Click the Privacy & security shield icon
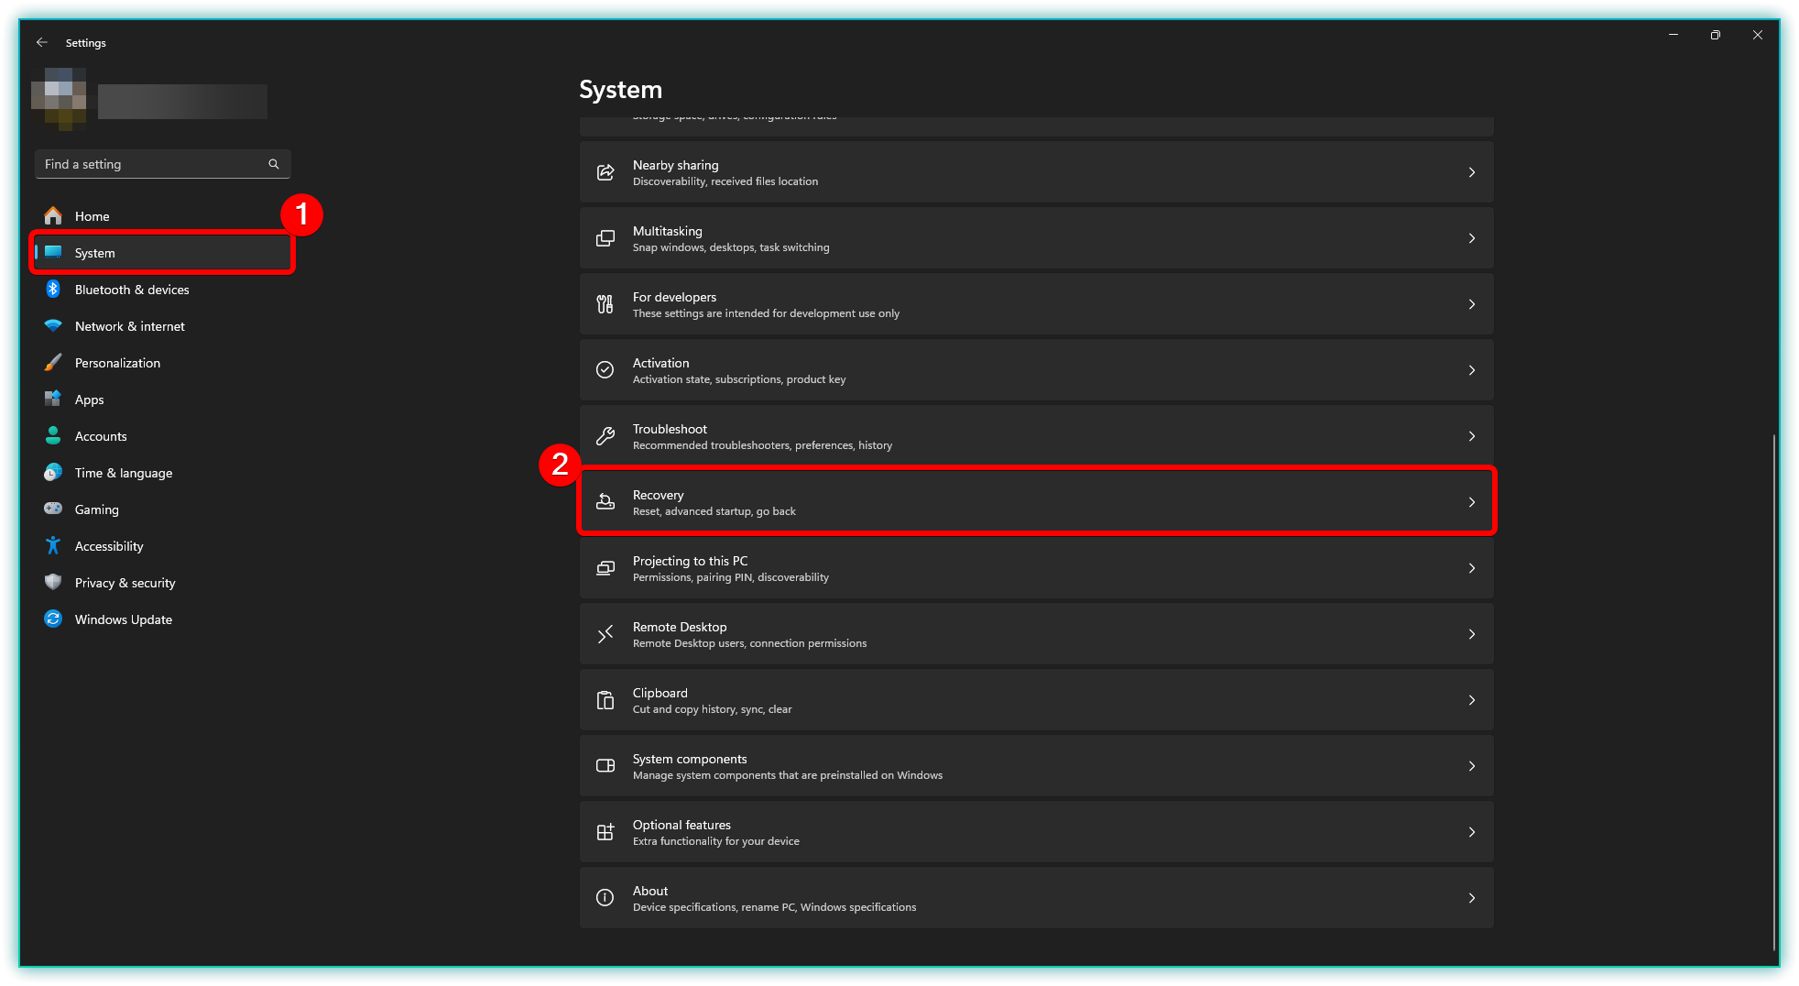This screenshot has height=986, width=1799. pyautogui.click(x=53, y=583)
